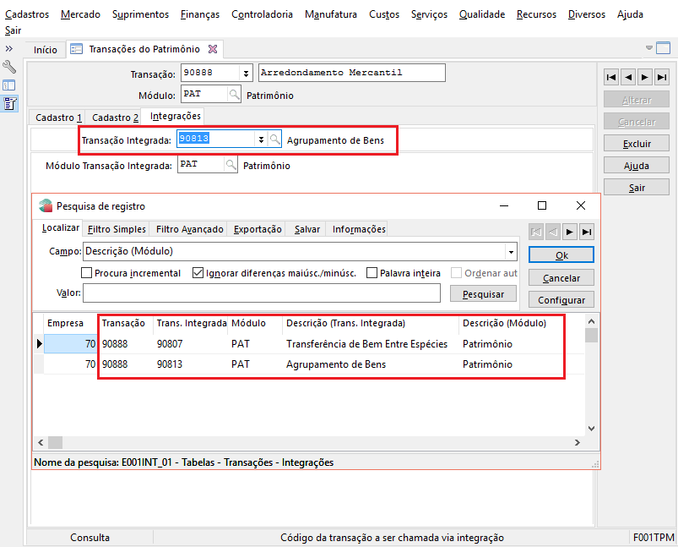The height and width of the screenshot is (547, 678).
Task: Click the panel layout icon in sidebar
Action: click(9, 85)
